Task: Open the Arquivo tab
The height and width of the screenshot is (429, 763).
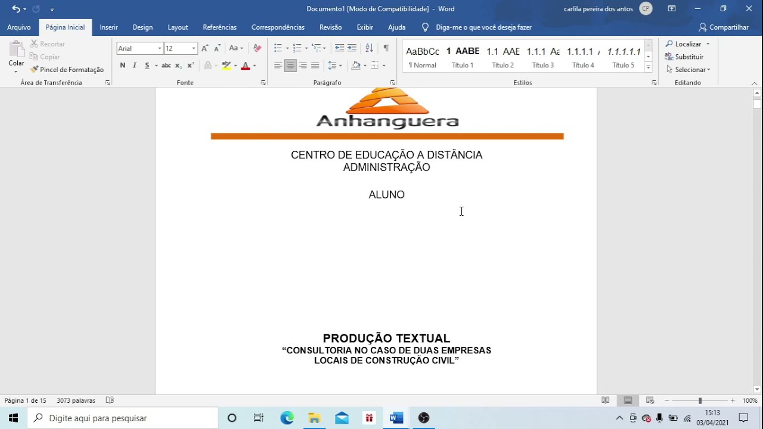Action: point(19,27)
